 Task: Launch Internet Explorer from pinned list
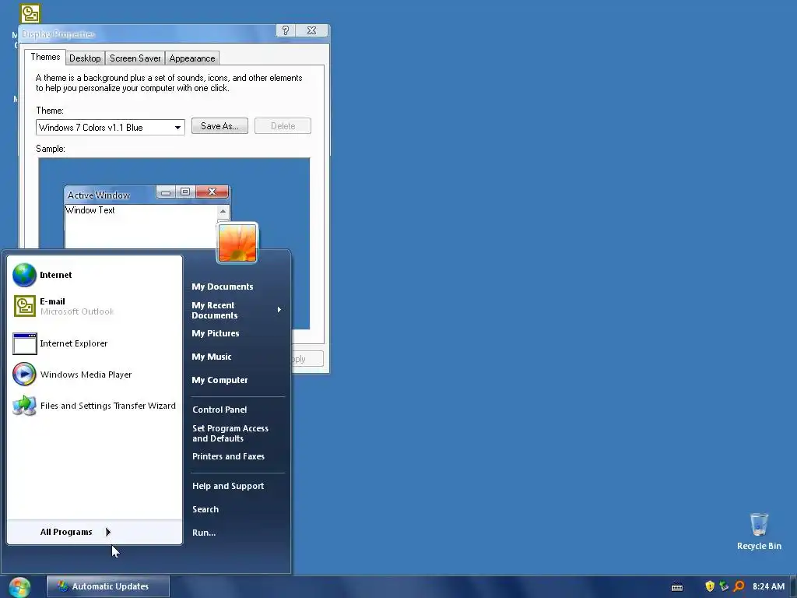click(x=24, y=343)
